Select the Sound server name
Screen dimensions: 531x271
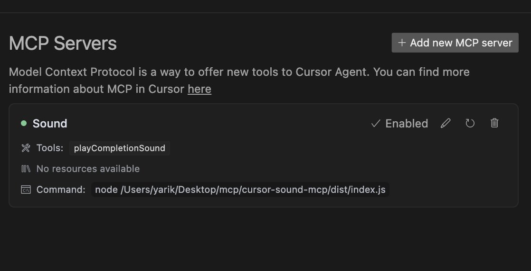50,123
